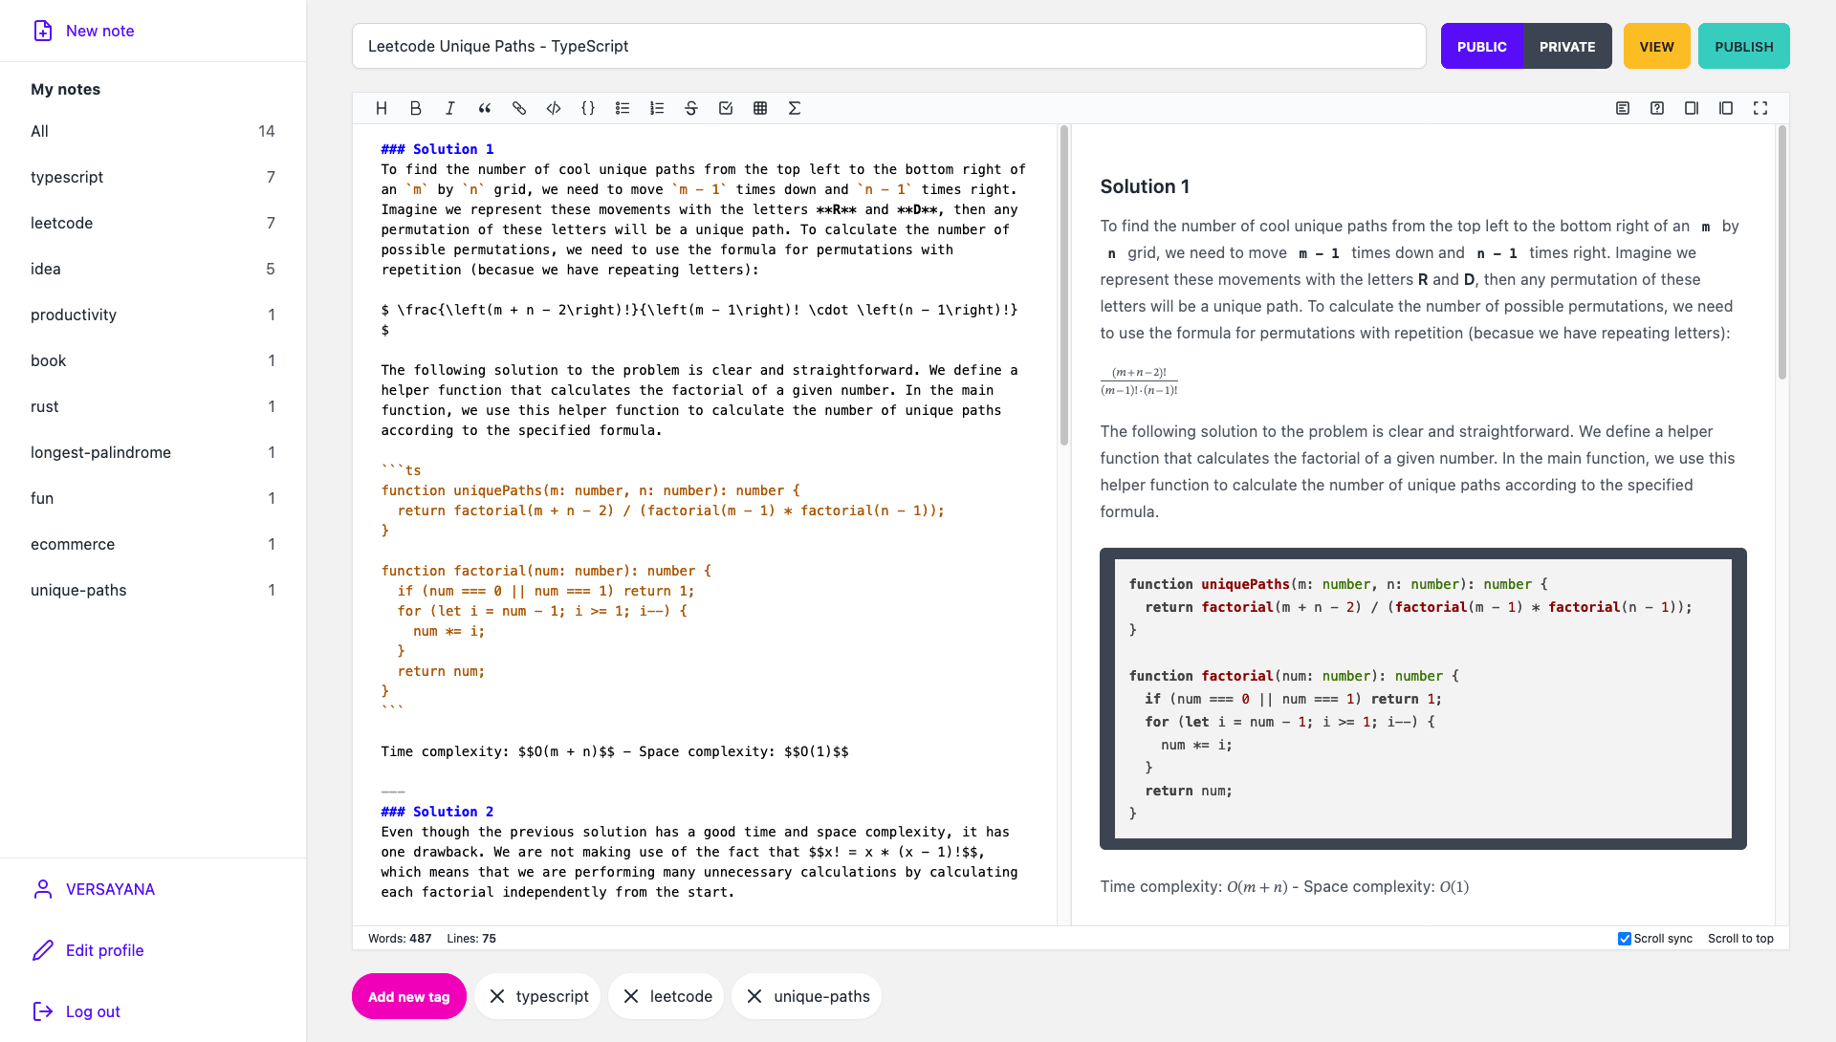Insert a code block

(554, 108)
